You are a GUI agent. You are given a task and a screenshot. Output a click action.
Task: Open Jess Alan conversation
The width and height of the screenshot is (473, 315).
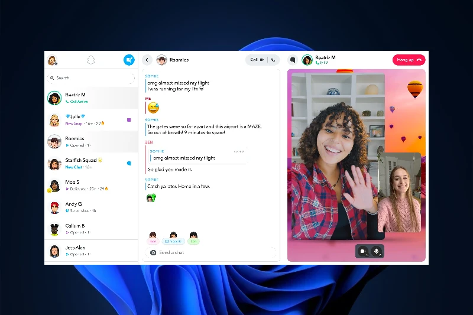pos(91,251)
